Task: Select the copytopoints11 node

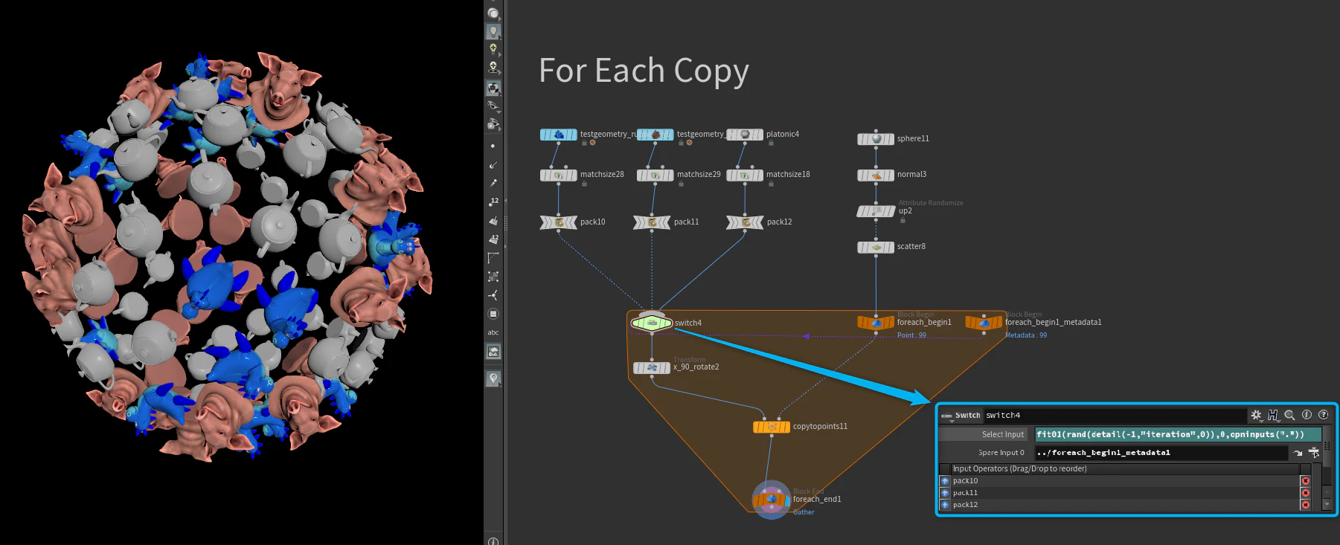Action: click(772, 427)
